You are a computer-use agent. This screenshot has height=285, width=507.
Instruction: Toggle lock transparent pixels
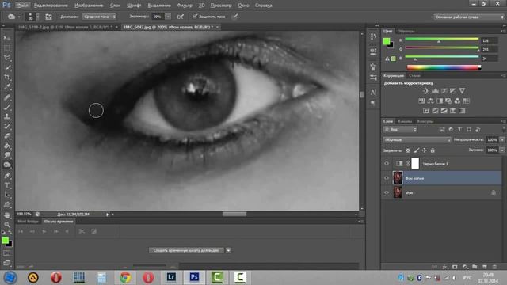point(408,150)
